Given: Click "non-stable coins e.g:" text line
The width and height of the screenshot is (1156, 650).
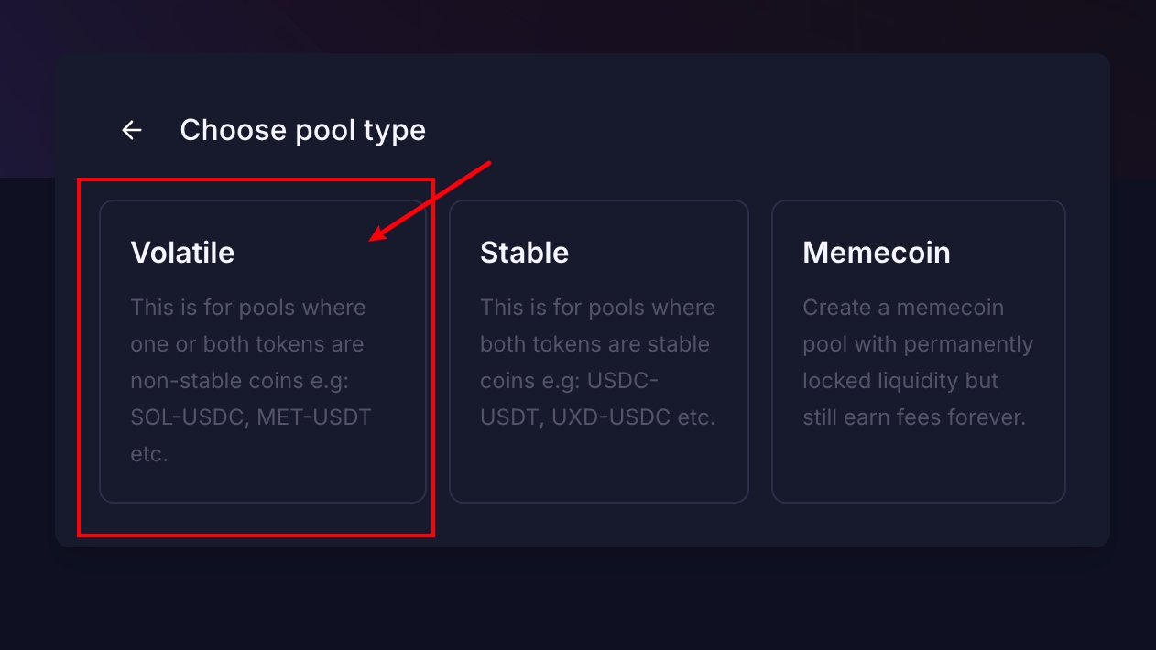Looking at the screenshot, I should 247,381.
